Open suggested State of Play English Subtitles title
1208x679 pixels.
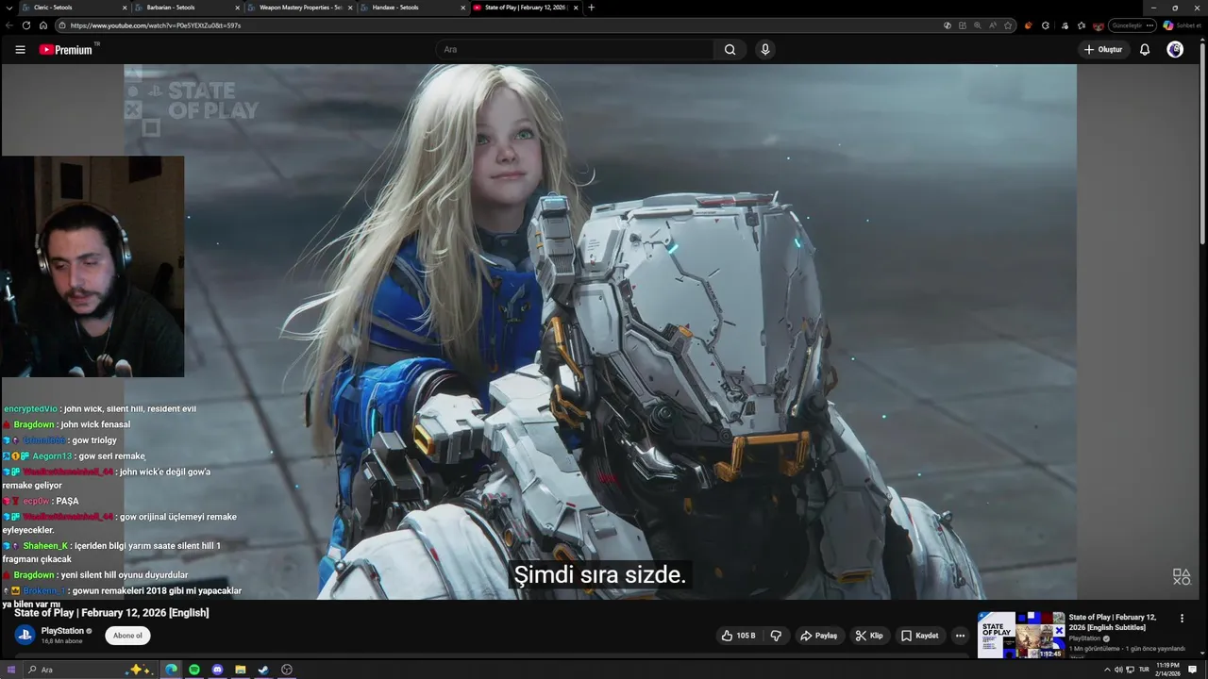click(1115, 622)
